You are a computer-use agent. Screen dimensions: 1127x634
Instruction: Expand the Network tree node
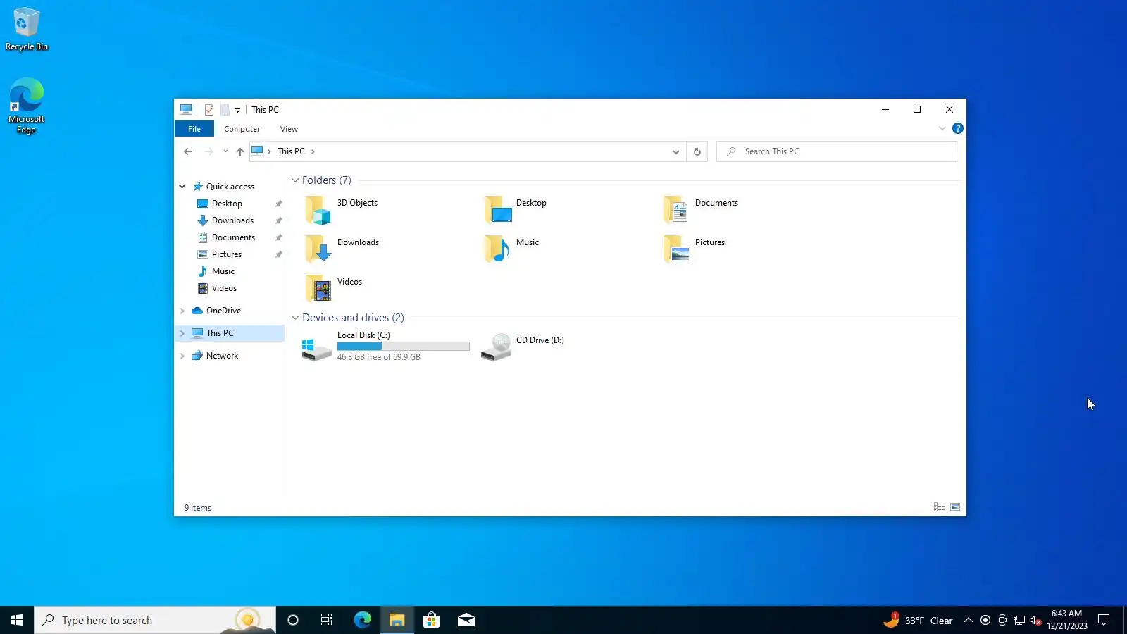[x=182, y=356]
